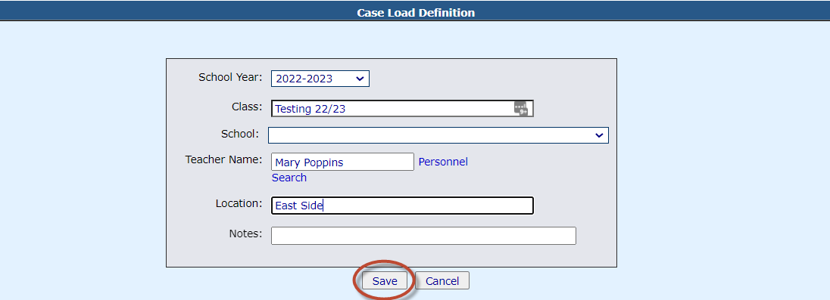Screen dimensions: 830x300
Task: Click the Teacher Name field with Mary Poppins
Action: click(342, 162)
